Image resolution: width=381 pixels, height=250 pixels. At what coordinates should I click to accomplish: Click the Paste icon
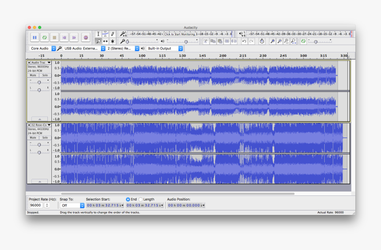220,41
